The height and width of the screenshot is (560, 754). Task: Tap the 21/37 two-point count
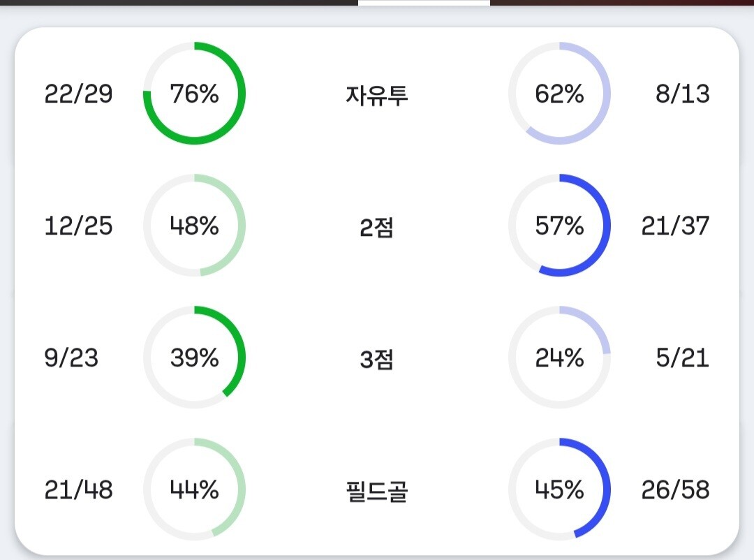(x=675, y=226)
